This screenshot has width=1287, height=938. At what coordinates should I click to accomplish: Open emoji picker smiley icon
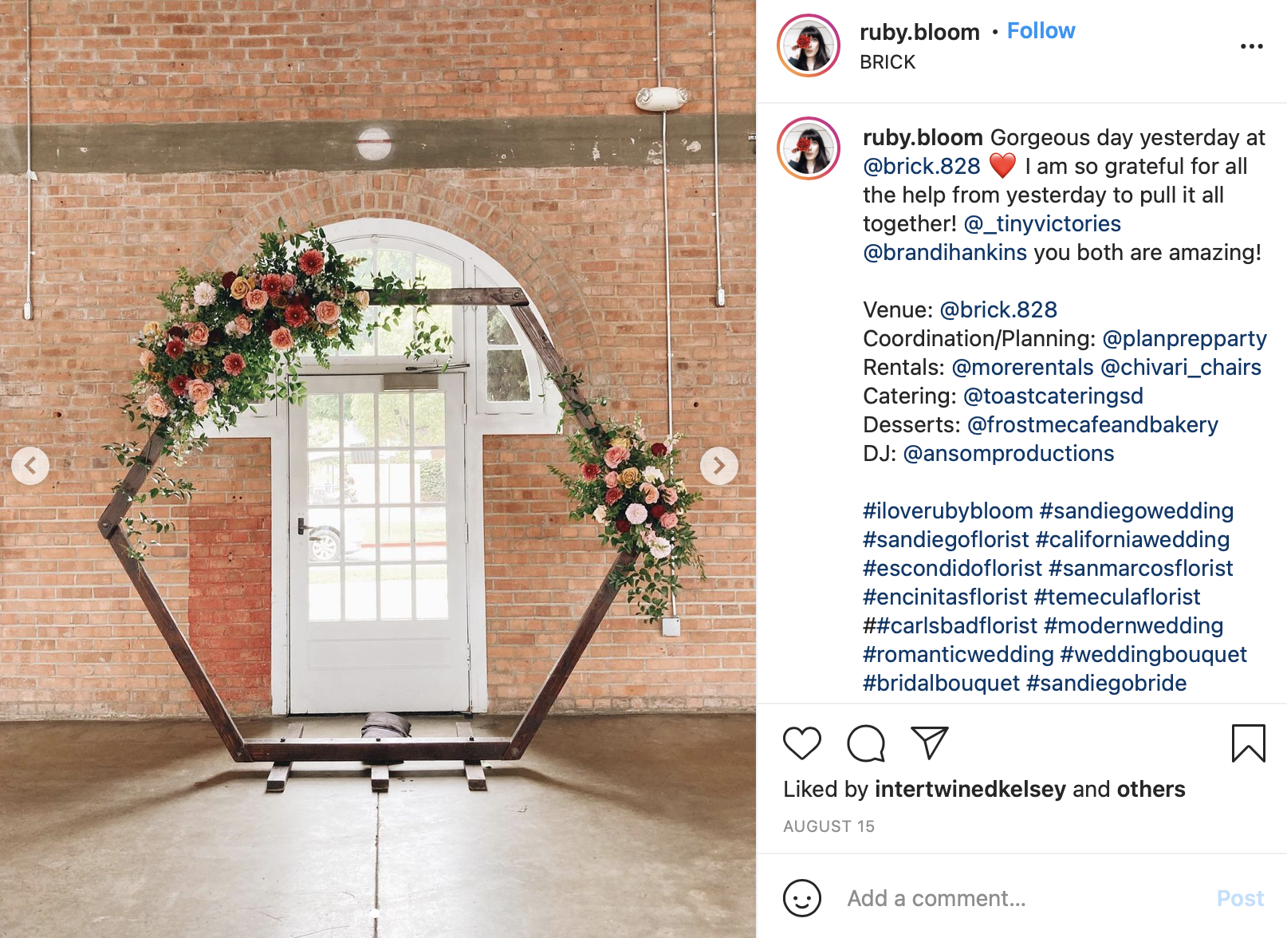[x=802, y=898]
